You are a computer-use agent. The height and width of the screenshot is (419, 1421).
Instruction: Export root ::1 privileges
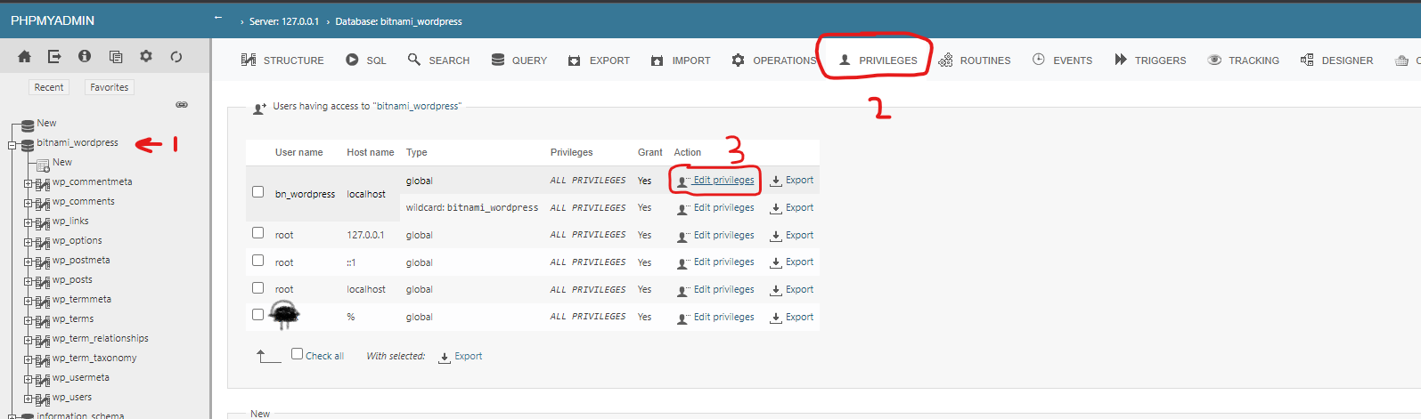(x=792, y=262)
